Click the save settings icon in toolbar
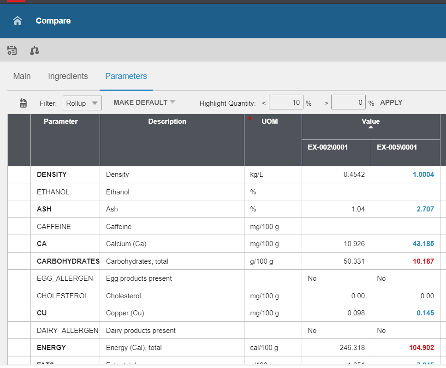Screen dimensions: 446x368 [x=12, y=50]
